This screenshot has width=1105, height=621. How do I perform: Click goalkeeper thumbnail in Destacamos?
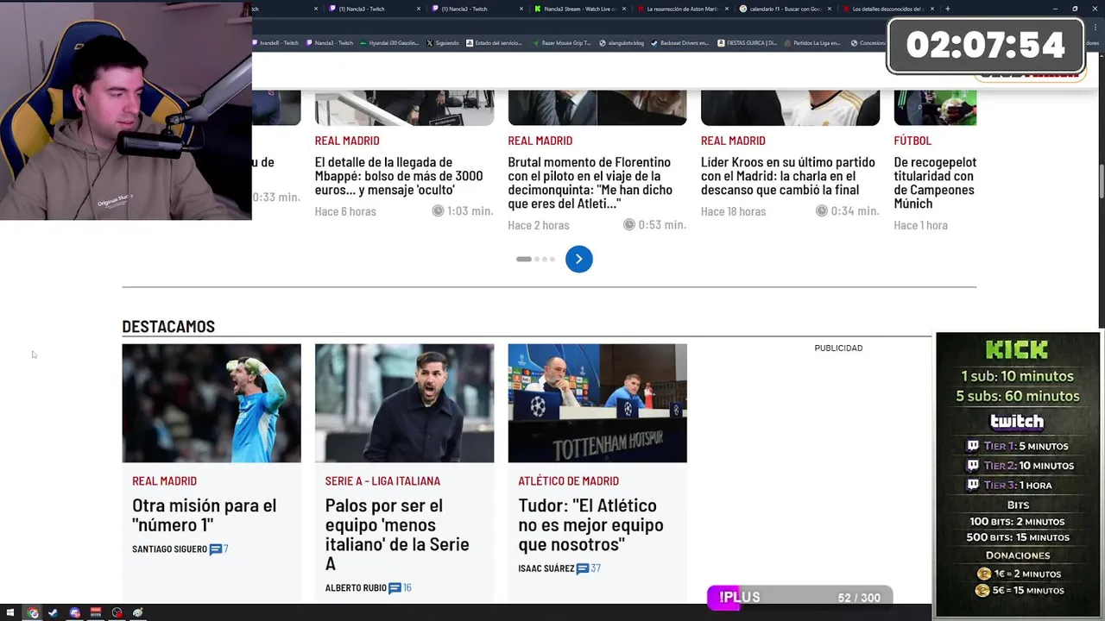point(212,403)
